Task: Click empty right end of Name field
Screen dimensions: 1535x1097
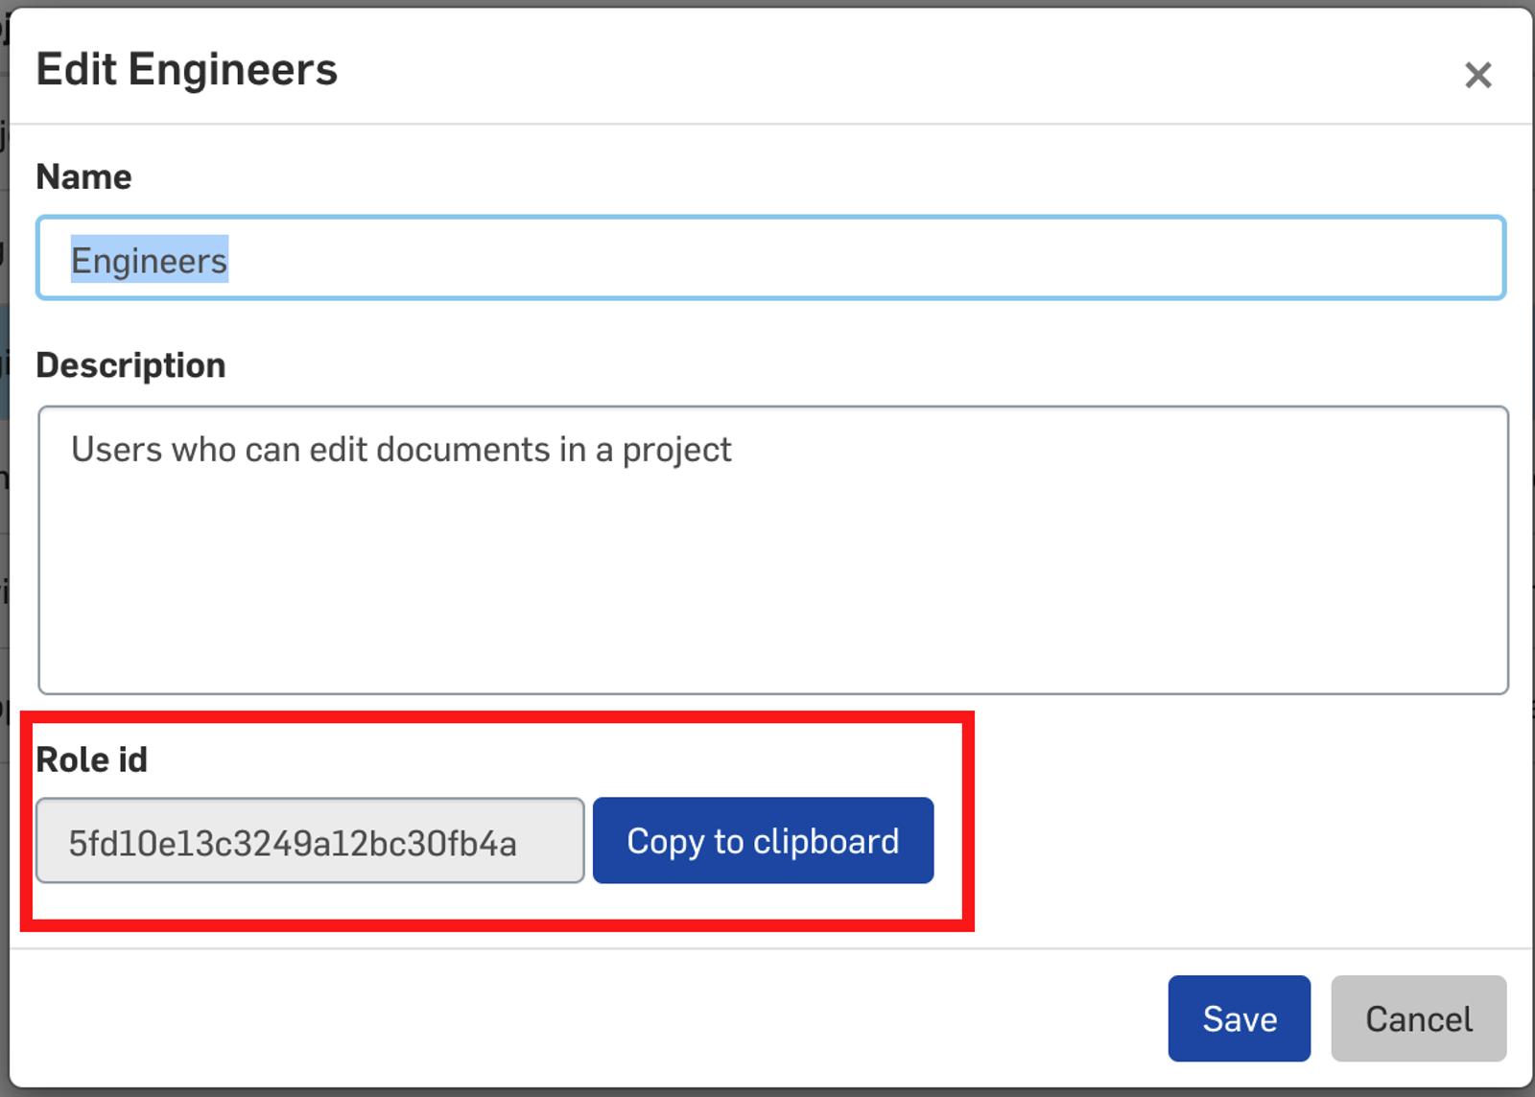Action: pyautogui.click(x=1343, y=259)
